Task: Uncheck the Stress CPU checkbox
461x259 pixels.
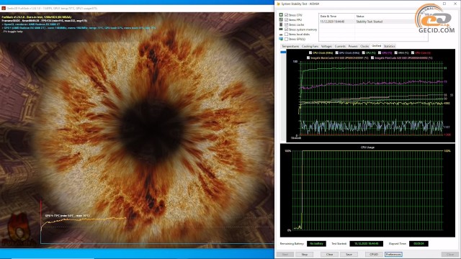Action: click(287, 15)
